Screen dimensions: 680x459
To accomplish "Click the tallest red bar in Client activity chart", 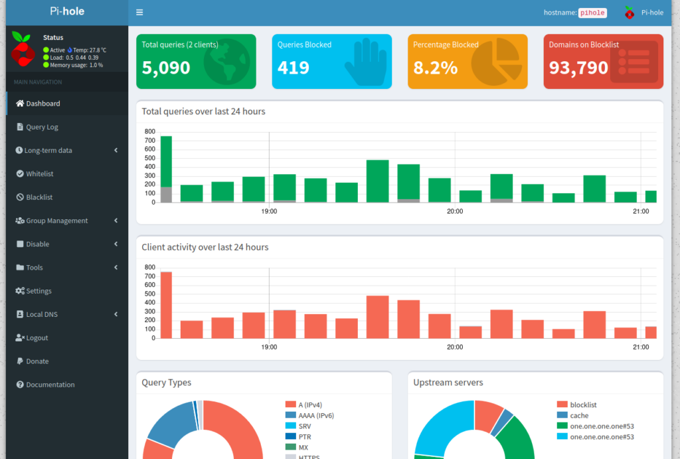I will click(x=166, y=305).
